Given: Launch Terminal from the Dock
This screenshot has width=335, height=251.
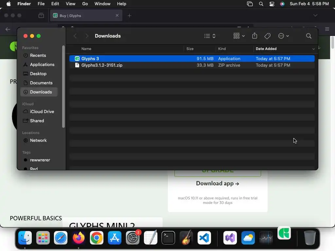Looking at the screenshot, I should (x=168, y=238).
